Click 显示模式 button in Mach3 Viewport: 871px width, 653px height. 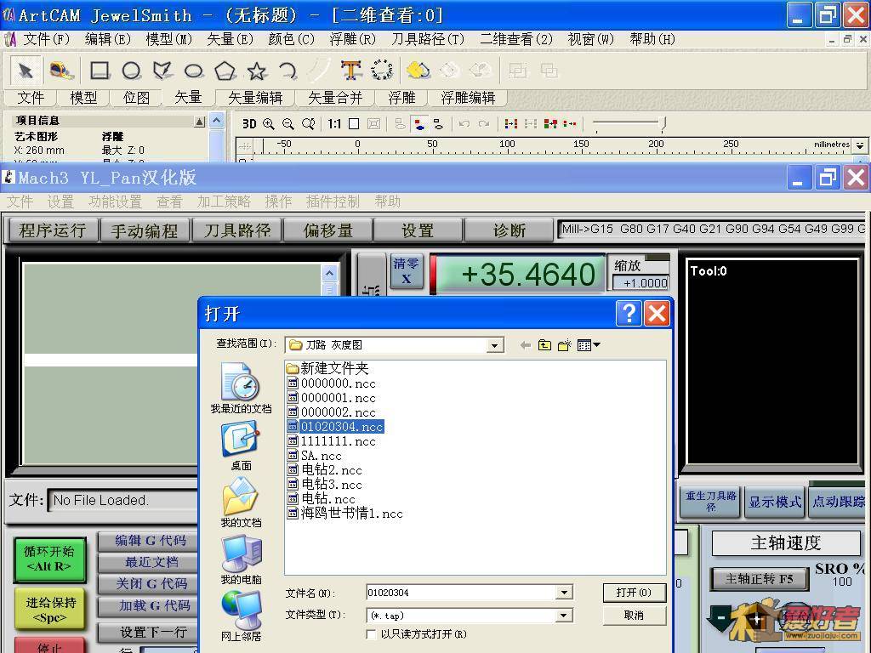[774, 502]
